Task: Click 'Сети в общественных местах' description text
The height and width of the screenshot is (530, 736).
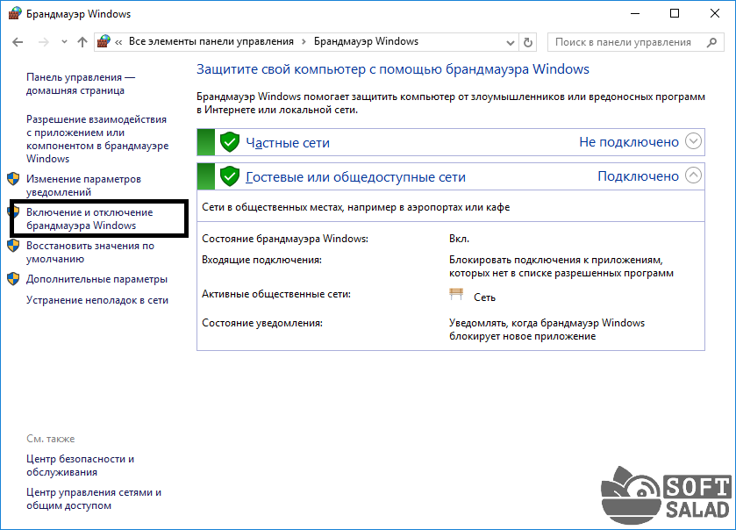Action: point(356,207)
